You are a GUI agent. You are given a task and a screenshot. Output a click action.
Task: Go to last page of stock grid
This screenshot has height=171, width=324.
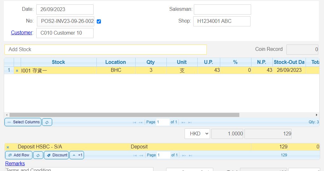190,122
